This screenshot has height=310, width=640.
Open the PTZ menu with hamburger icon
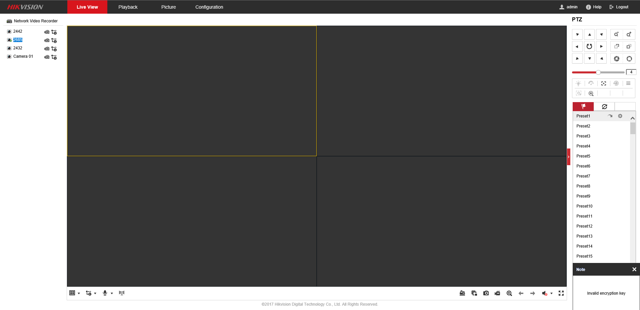(628, 83)
